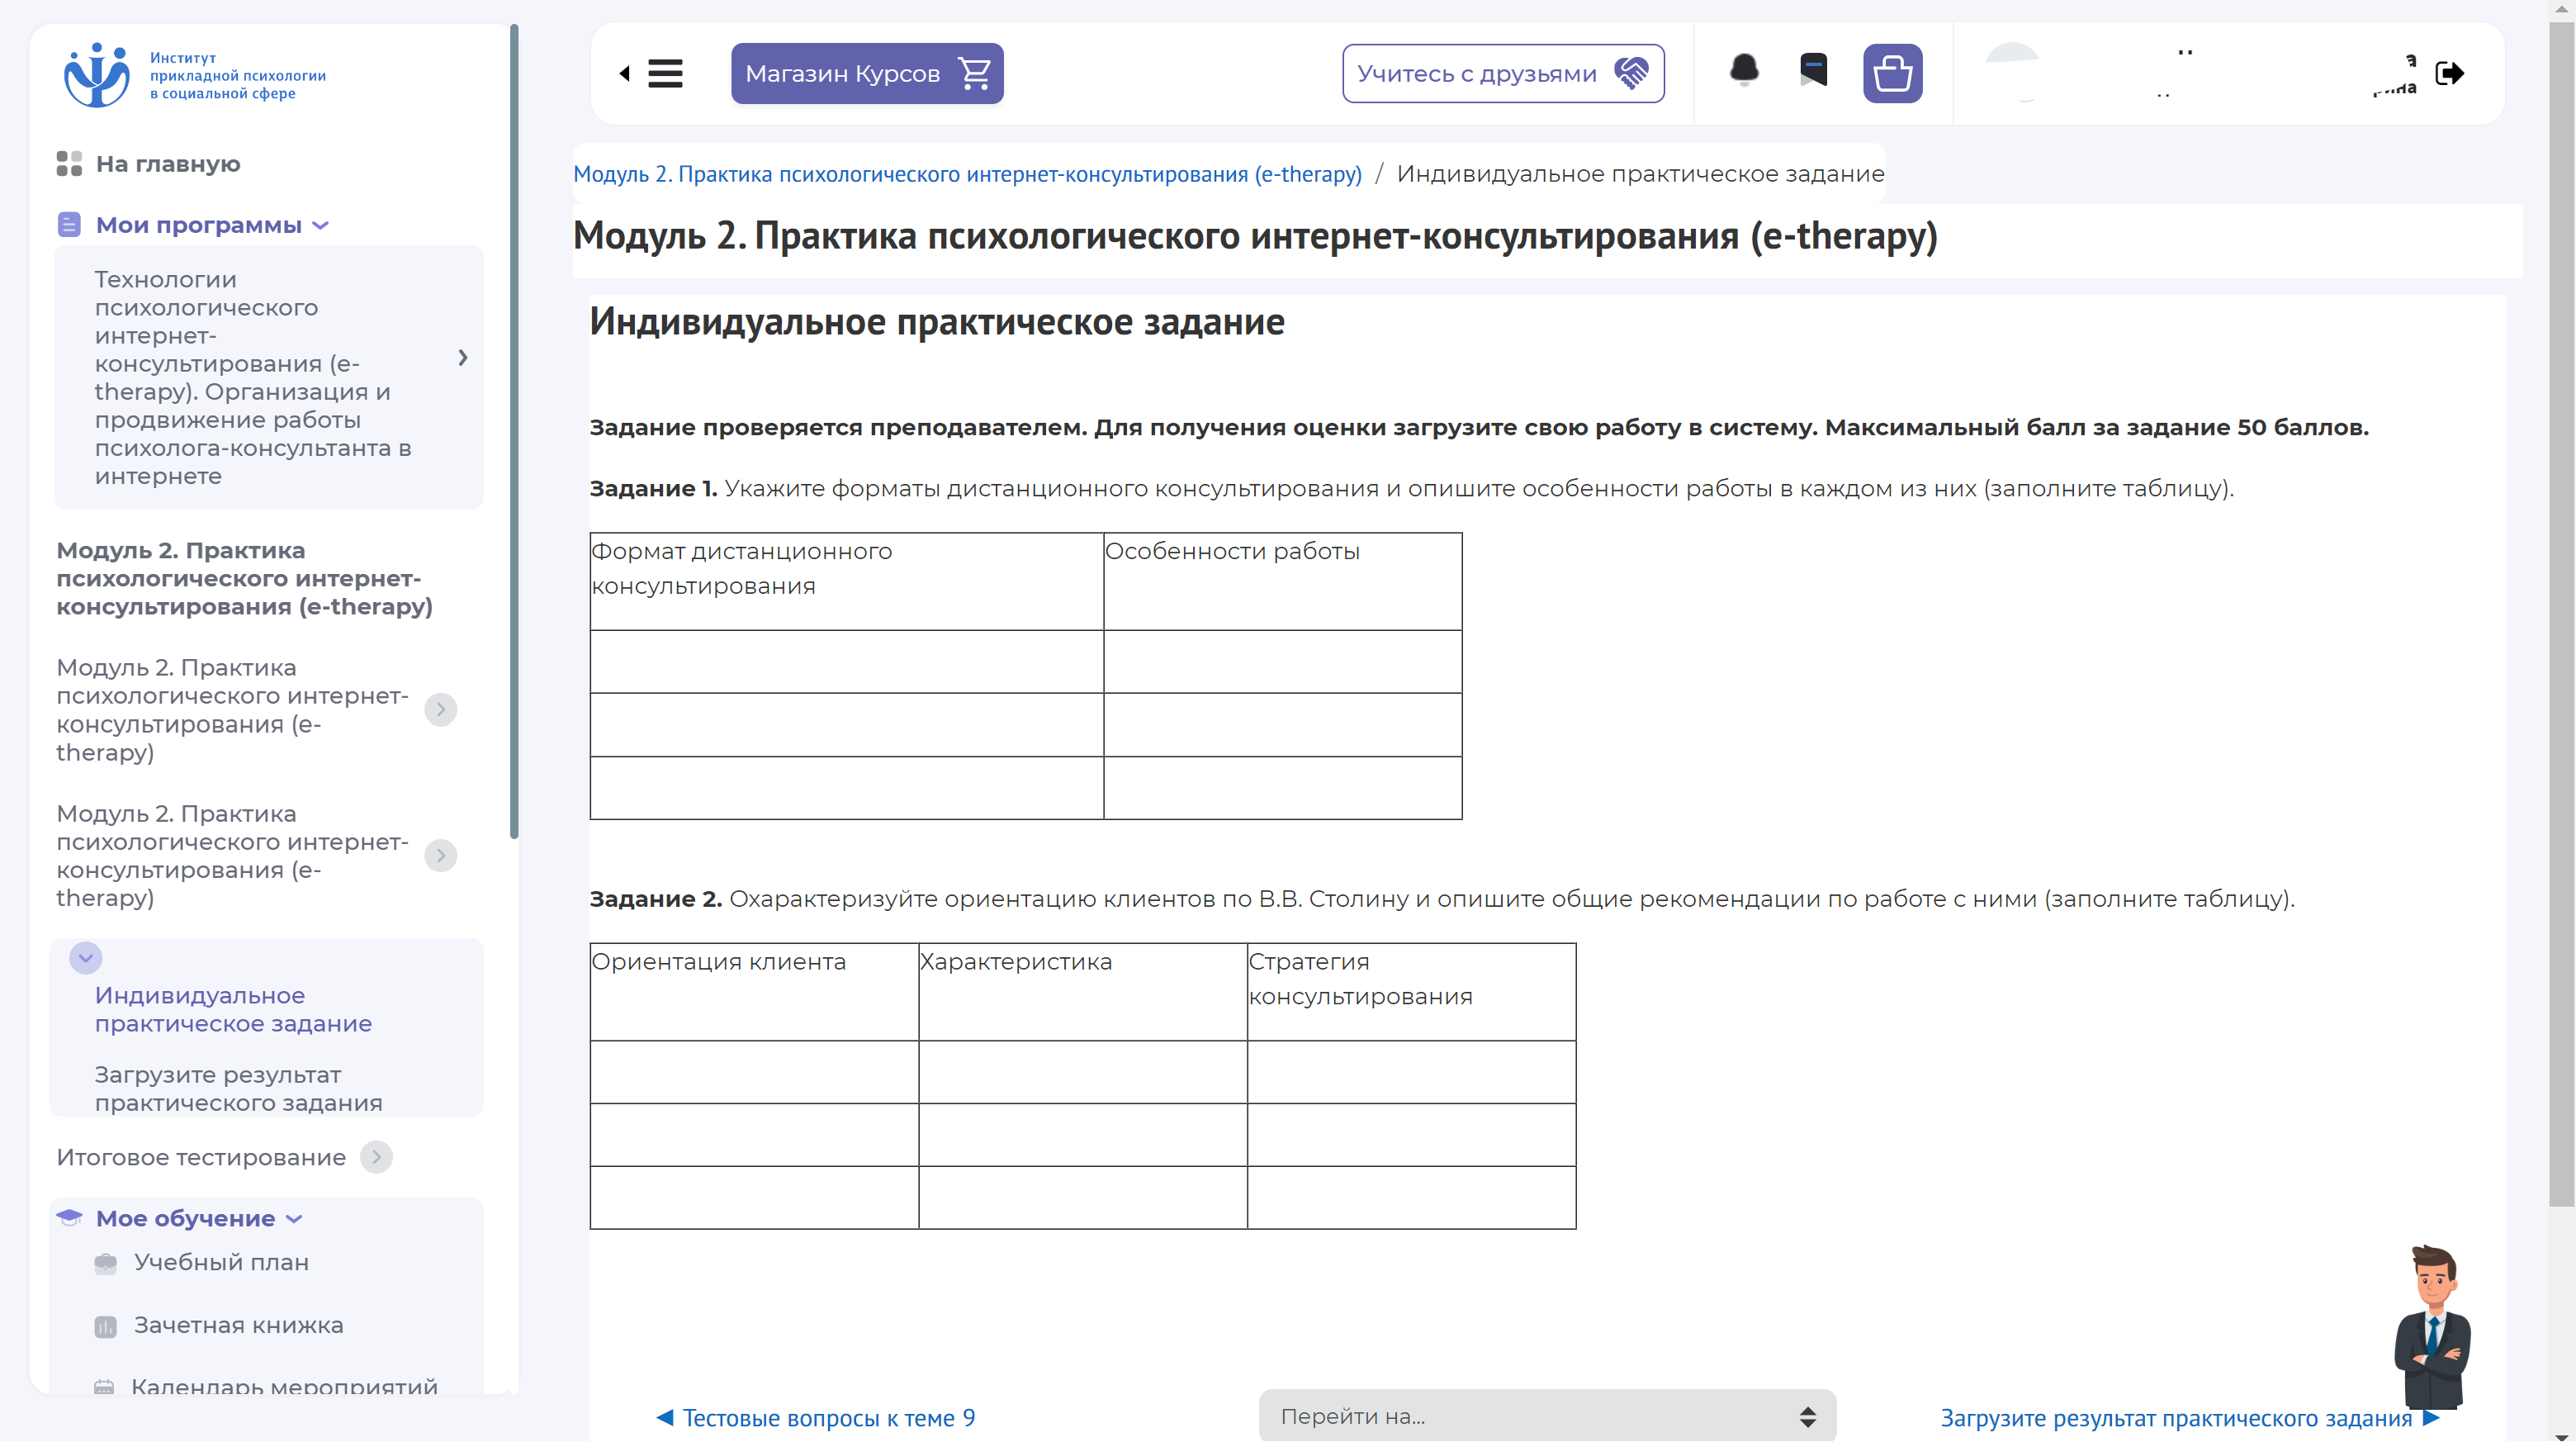Click the institute logo icon
Image resolution: width=2576 pixels, height=1442 pixels.
97,74
